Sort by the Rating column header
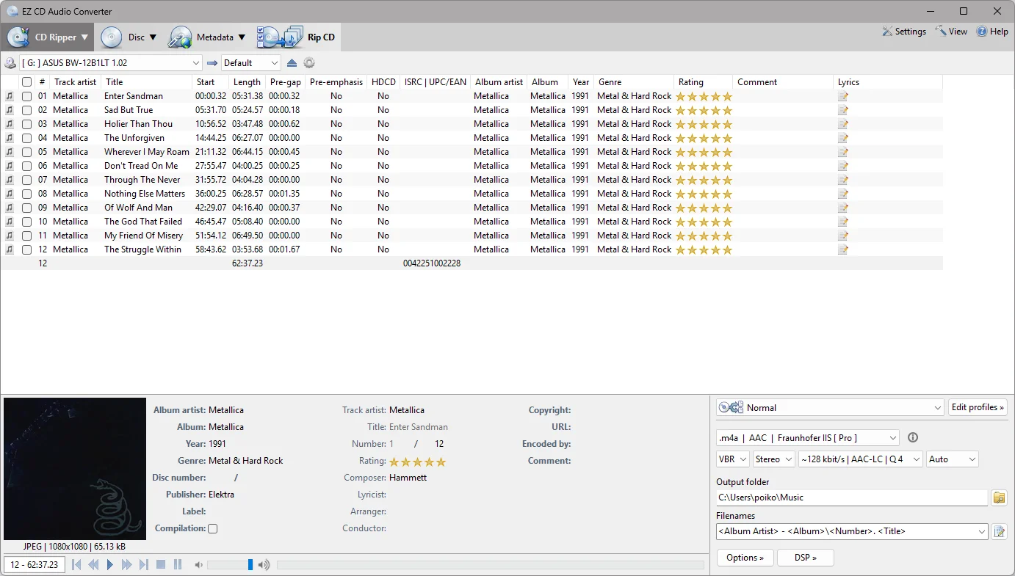Screen dimensions: 1015x576 [703, 82]
